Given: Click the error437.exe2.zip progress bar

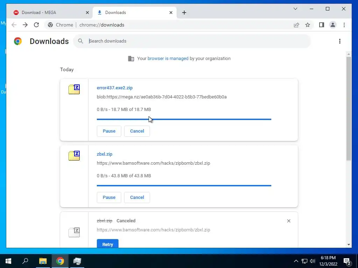Looking at the screenshot, I should 184,119.
